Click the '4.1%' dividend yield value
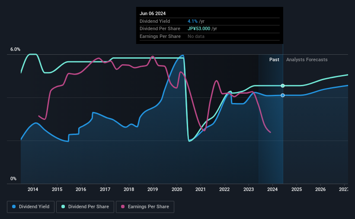Viewport: 355px width, 219px height. pos(193,21)
